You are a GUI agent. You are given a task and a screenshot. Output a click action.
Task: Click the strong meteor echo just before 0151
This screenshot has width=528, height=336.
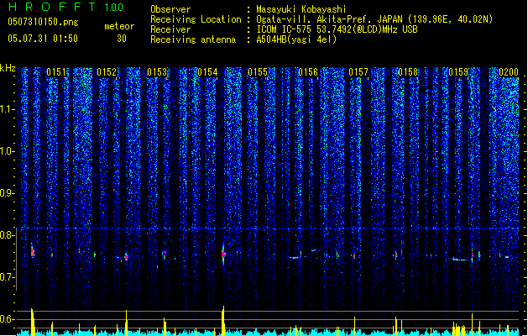(x=33, y=250)
